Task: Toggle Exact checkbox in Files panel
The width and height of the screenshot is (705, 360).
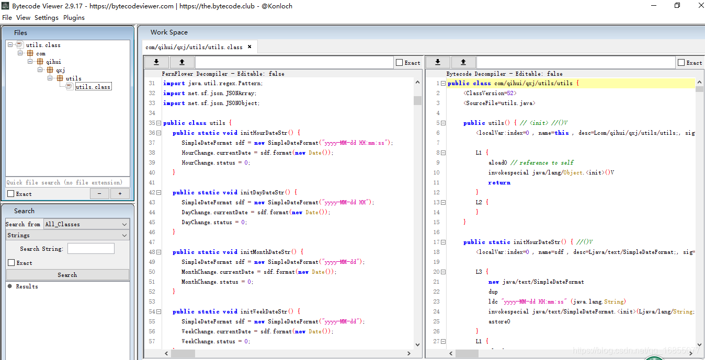Action: coord(11,194)
